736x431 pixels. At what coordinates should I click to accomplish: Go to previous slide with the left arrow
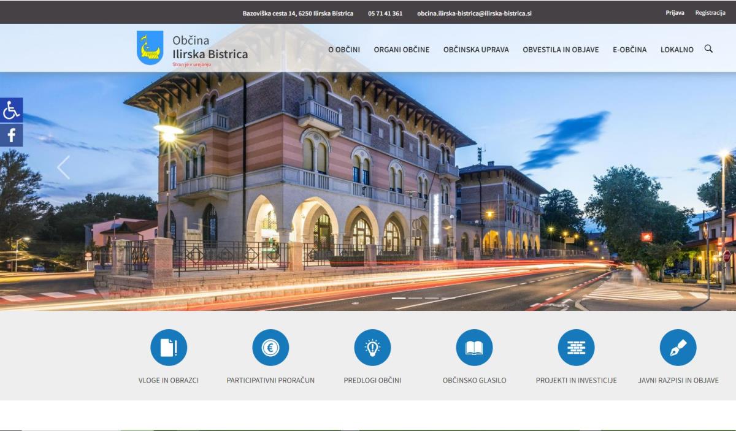tap(63, 167)
